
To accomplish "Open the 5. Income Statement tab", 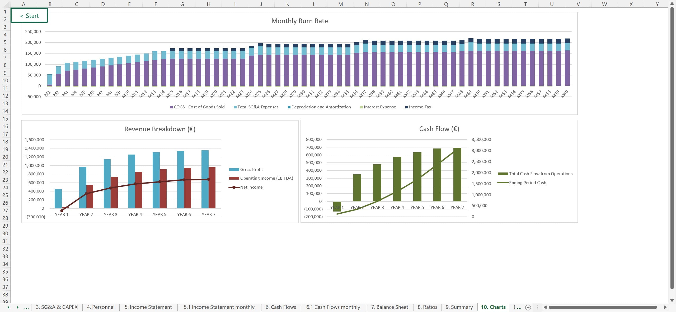I will [x=148, y=307].
